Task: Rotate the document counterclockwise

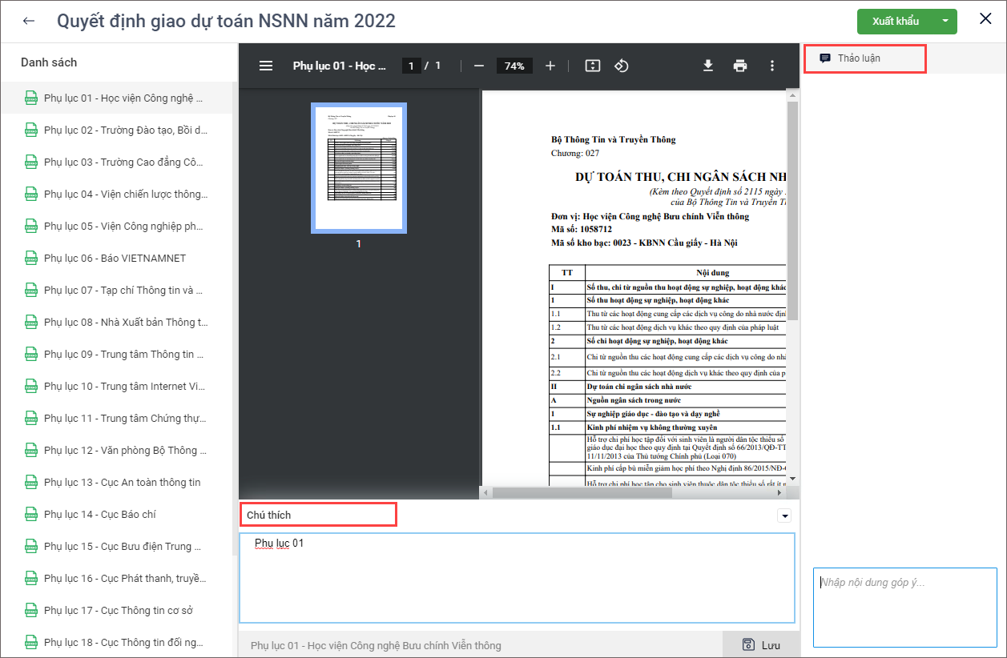Action: click(621, 66)
